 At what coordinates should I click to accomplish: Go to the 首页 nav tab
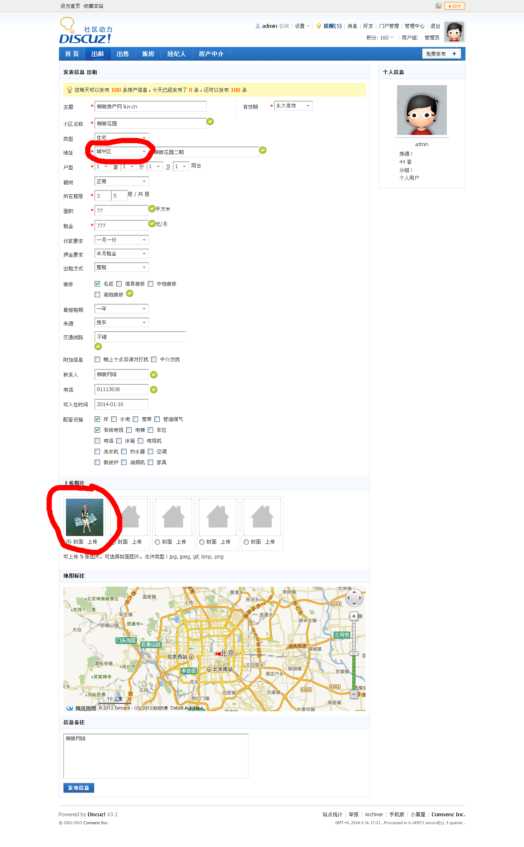(72, 54)
